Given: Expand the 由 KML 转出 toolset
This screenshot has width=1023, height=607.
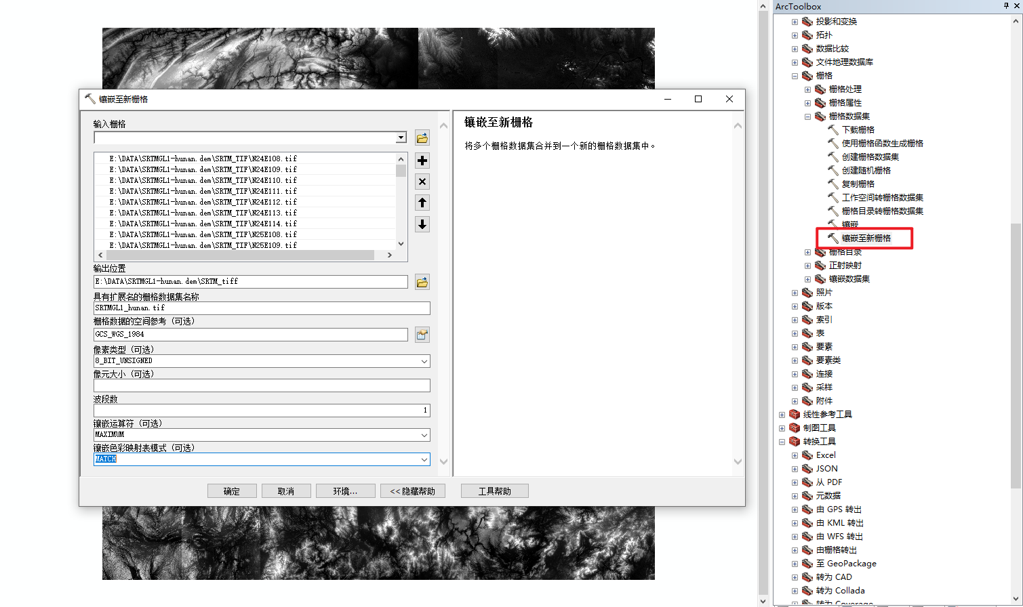Looking at the screenshot, I should [795, 523].
